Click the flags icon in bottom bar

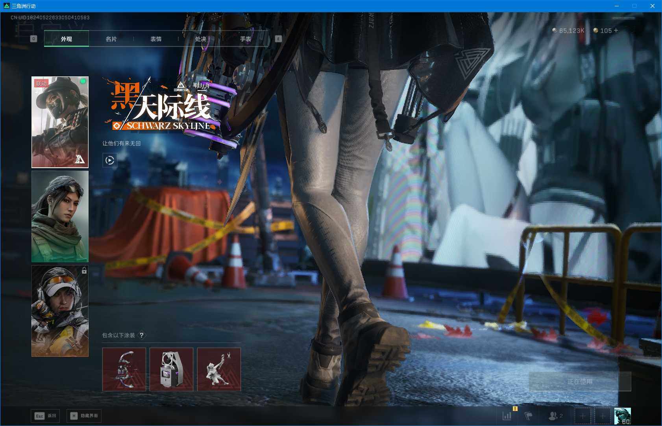(529, 416)
